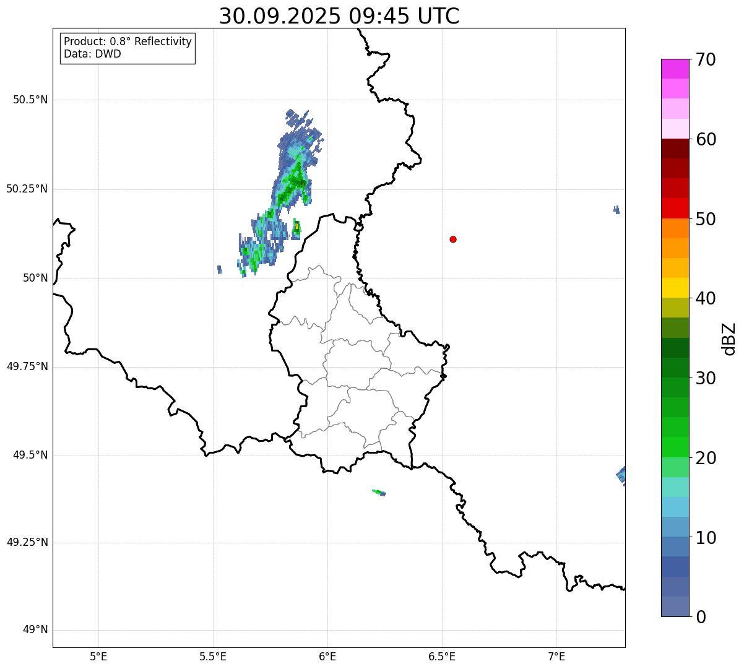Click the bright red swatch above 50 dBZ
The height and width of the screenshot is (669, 744).
click(675, 208)
